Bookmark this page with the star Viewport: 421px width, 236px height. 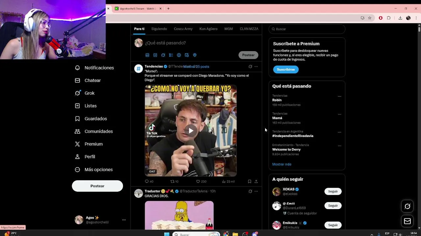[370, 18]
